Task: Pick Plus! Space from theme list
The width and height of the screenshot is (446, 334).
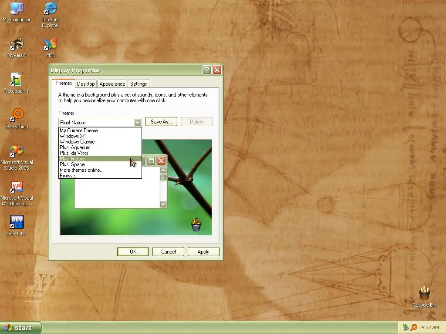Action: point(100,164)
